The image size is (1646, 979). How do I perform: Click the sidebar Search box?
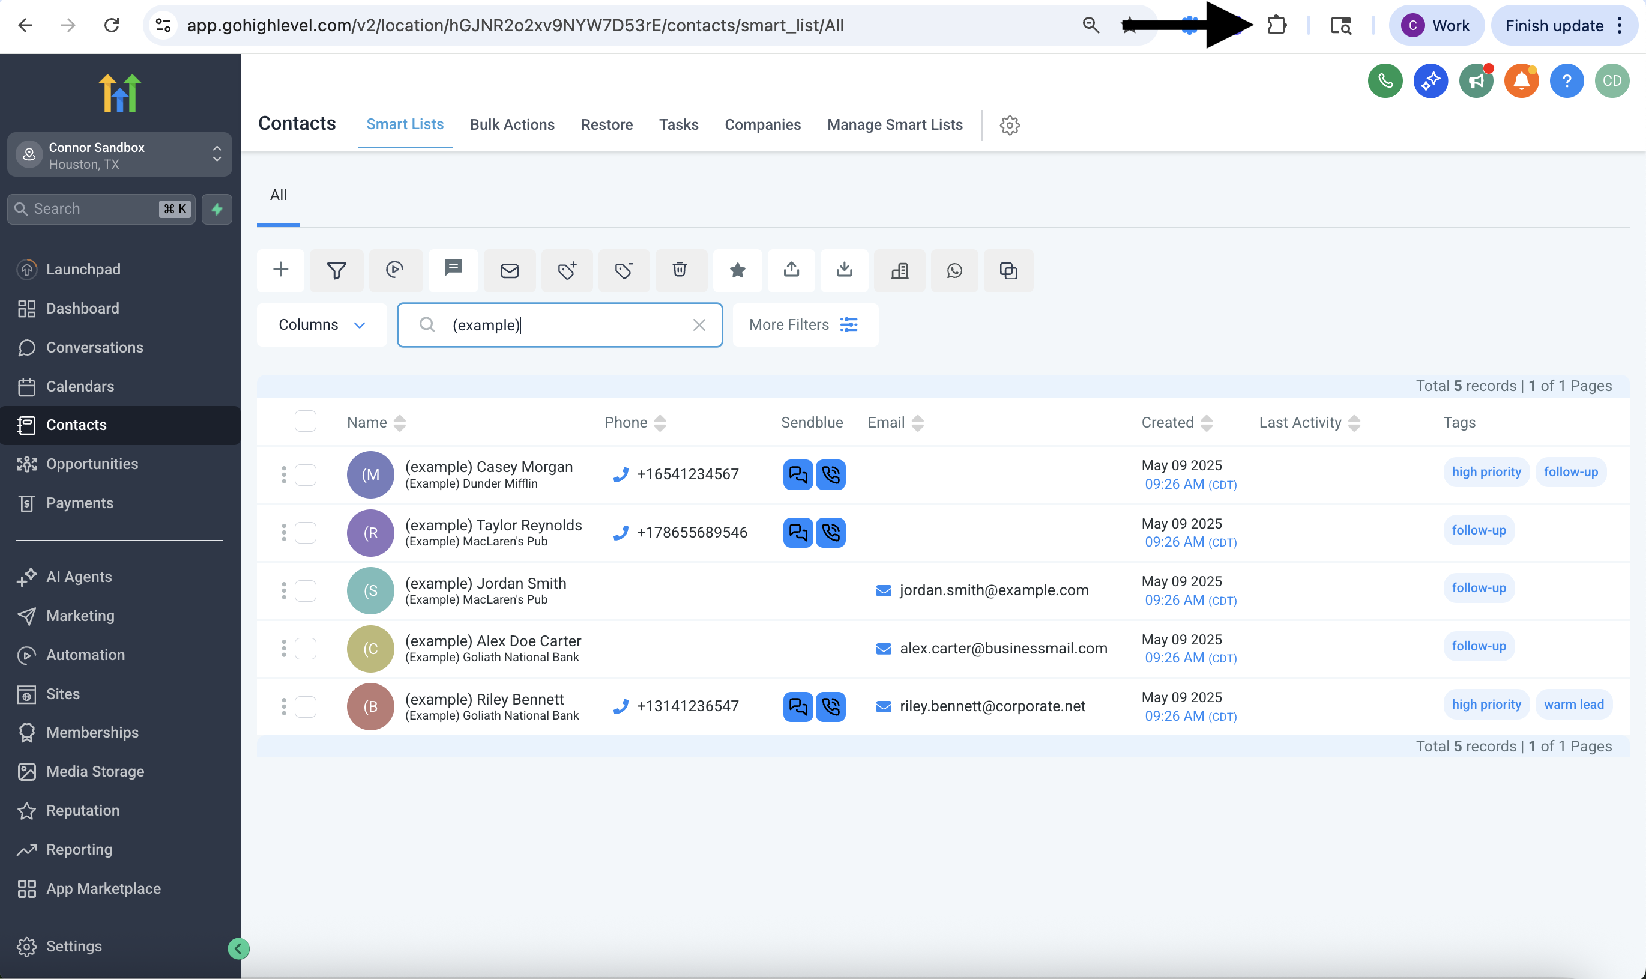click(101, 209)
